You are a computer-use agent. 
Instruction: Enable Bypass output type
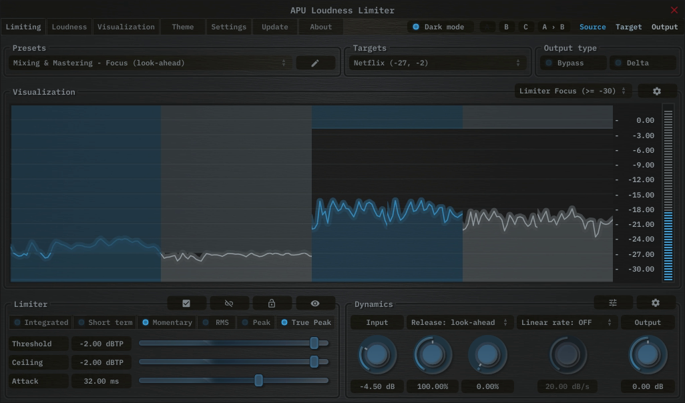(549, 62)
